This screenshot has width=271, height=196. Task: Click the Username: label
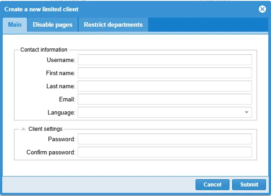click(x=61, y=60)
